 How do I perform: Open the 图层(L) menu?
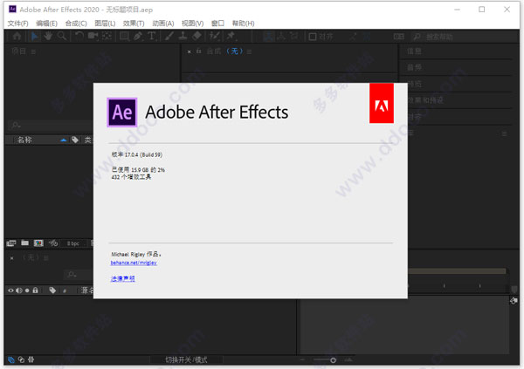[x=105, y=24]
